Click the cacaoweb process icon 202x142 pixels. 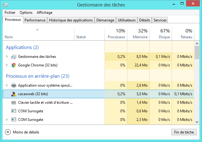click(x=13, y=94)
